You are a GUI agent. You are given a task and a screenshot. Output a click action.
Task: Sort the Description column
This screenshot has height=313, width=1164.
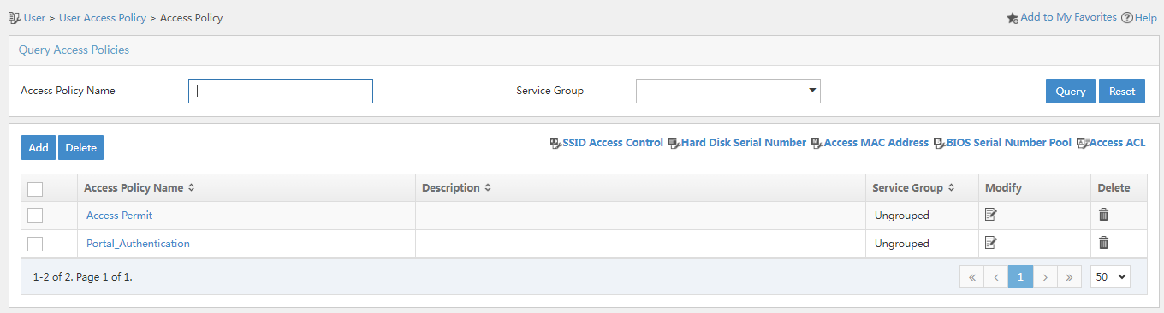coord(488,187)
